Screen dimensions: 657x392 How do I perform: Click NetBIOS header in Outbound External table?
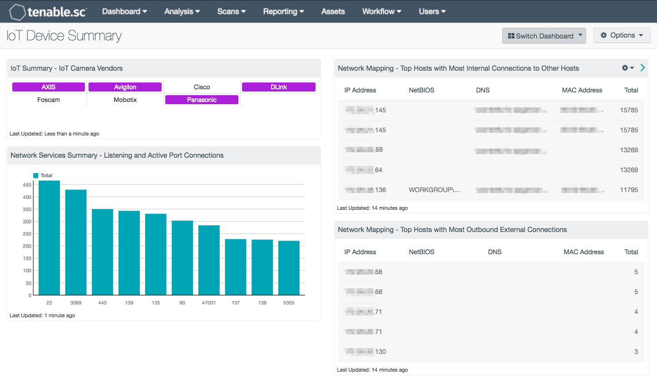tap(421, 252)
